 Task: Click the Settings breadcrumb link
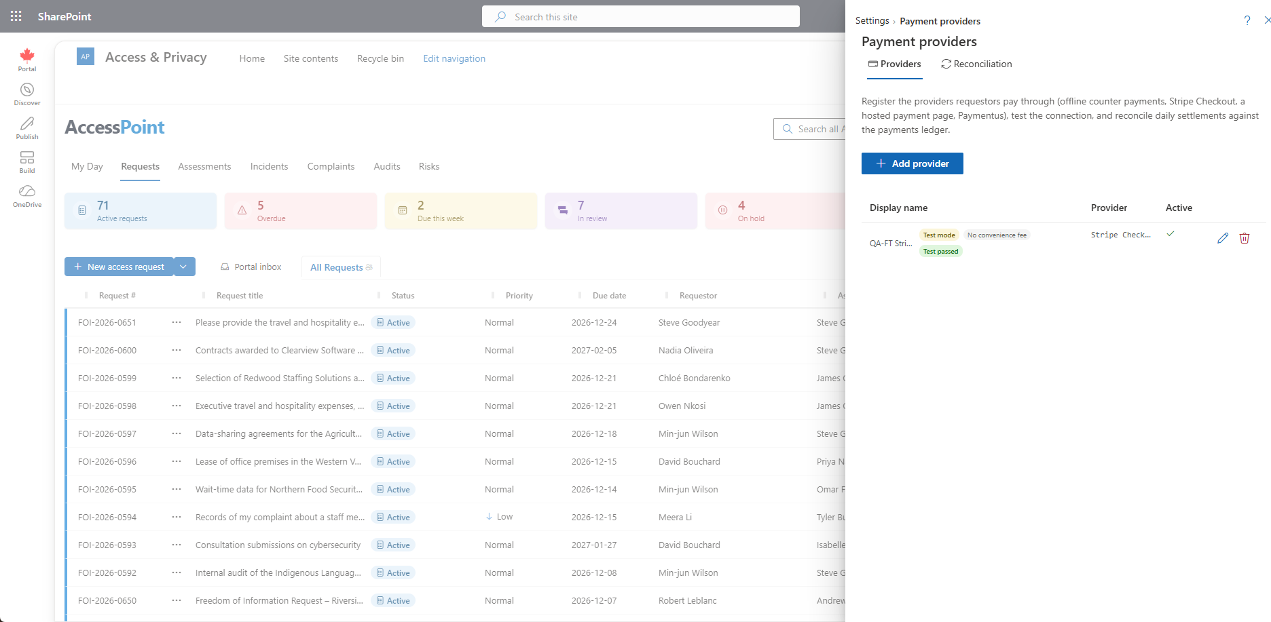(872, 20)
